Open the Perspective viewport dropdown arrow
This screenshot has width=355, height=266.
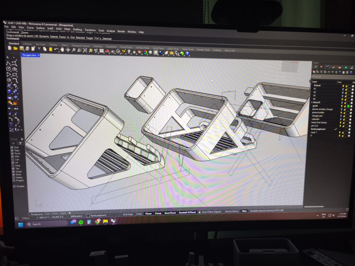39,55
